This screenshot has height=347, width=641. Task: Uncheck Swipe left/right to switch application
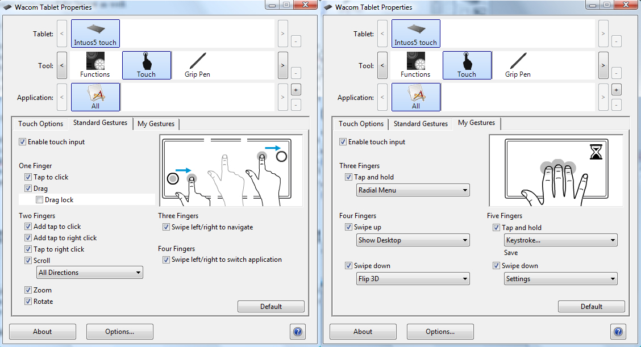(166, 260)
